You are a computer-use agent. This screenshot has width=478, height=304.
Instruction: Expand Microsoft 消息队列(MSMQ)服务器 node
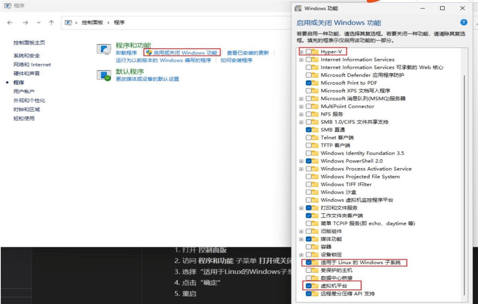[x=301, y=99]
